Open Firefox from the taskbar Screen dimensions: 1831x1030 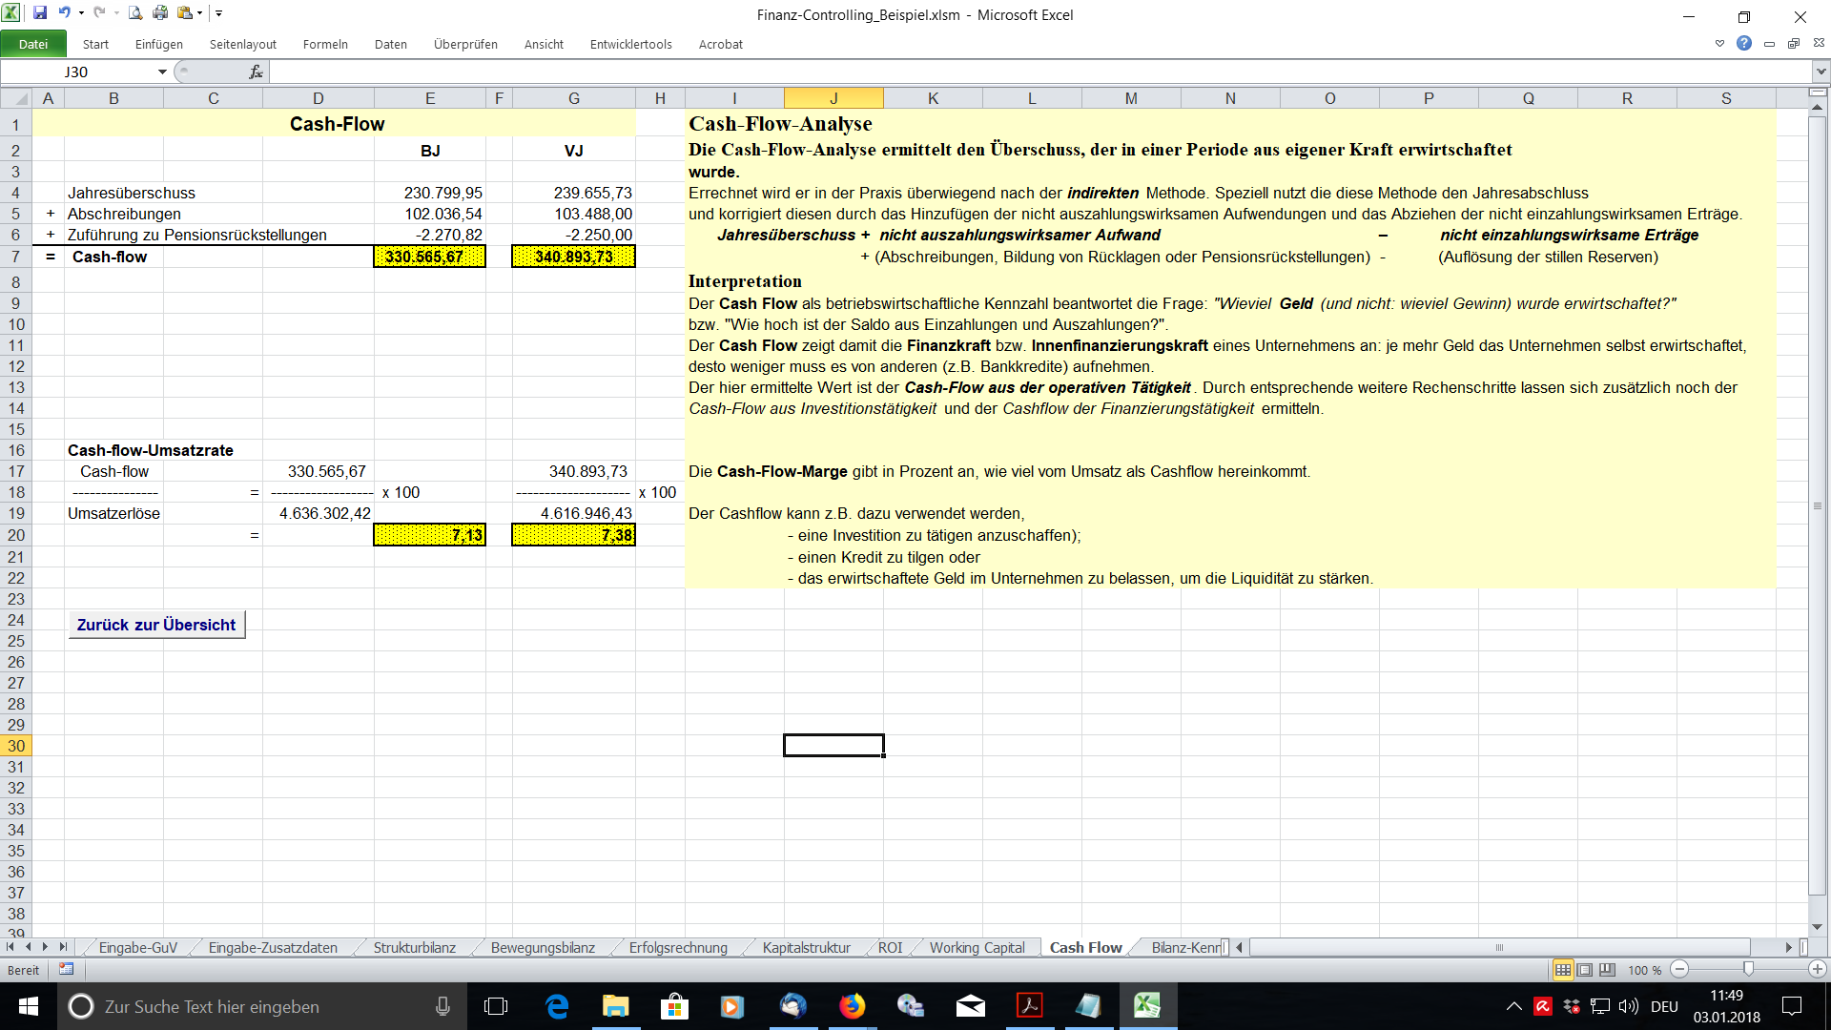tap(852, 1006)
